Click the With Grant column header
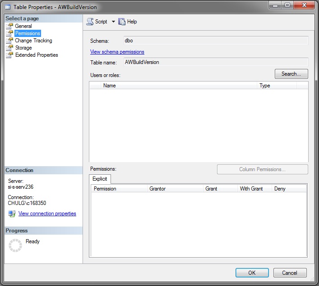The height and width of the screenshot is (286, 319). [254, 189]
